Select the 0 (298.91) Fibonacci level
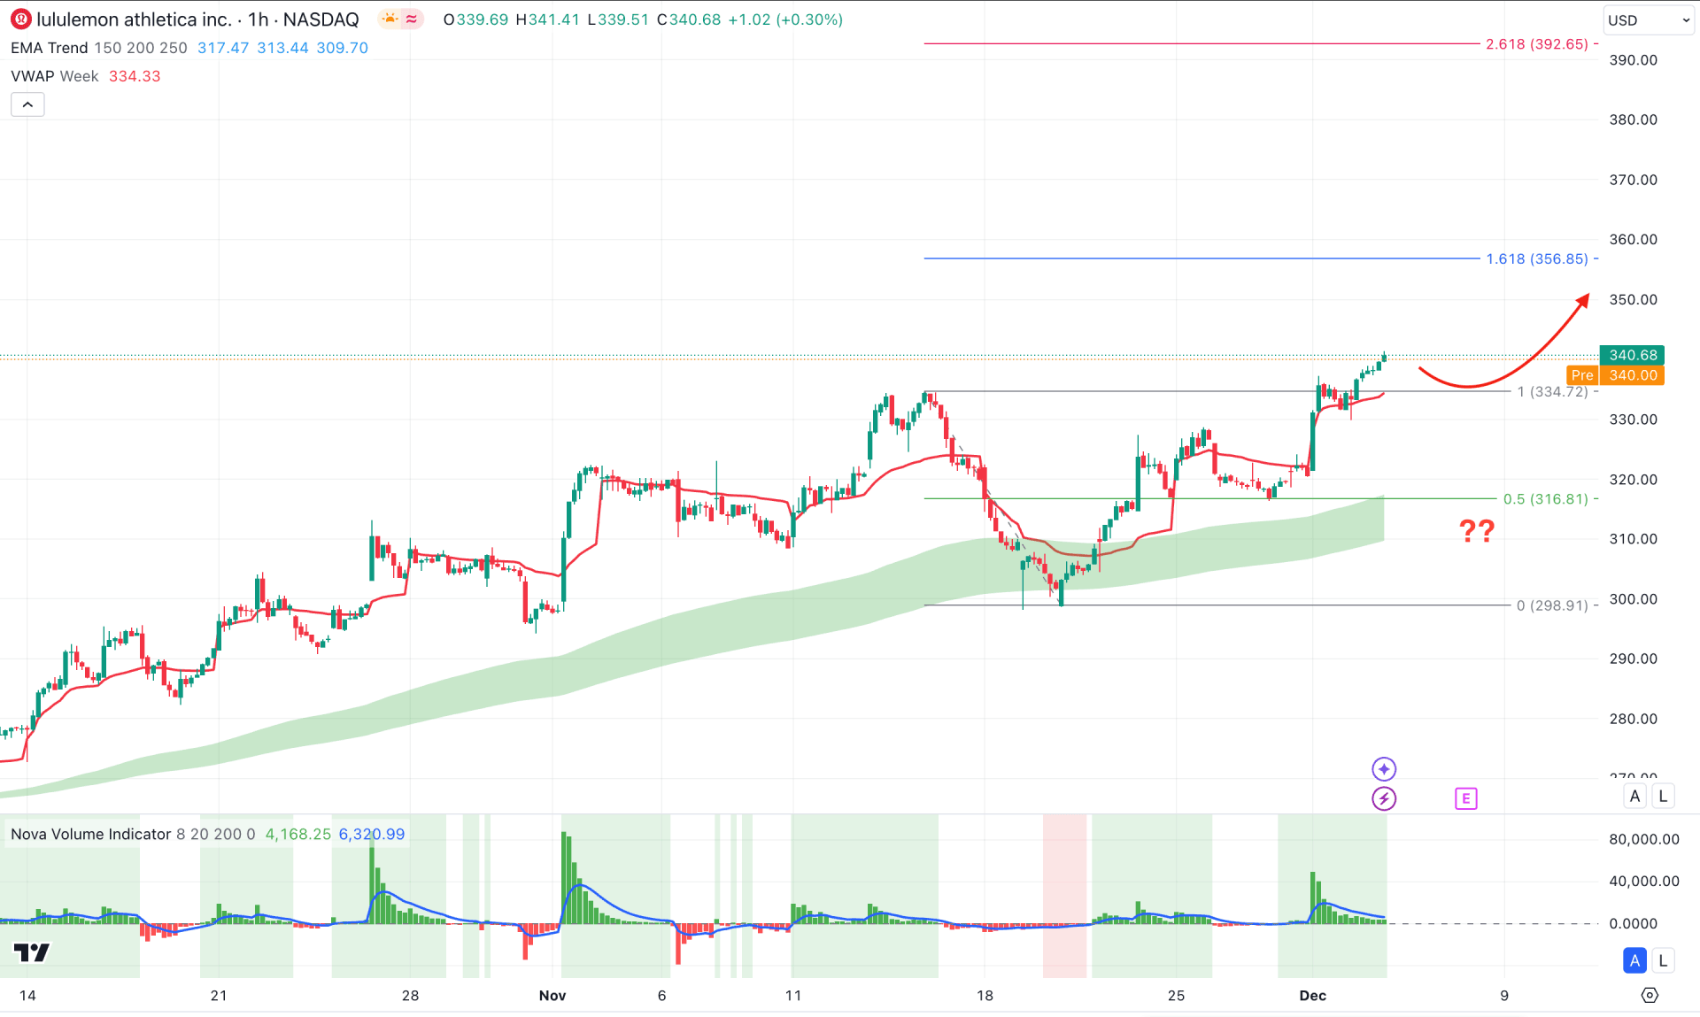 (1552, 605)
